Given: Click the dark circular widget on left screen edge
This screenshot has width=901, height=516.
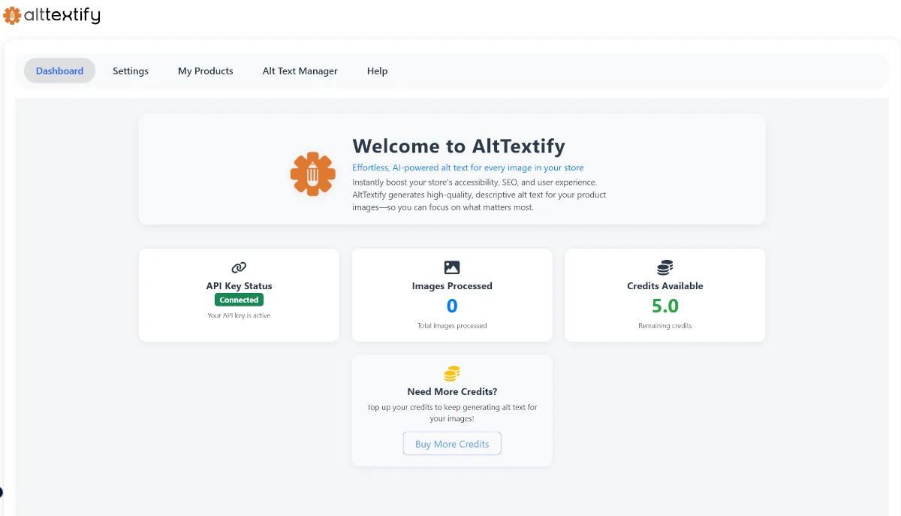Looking at the screenshot, I should (x=2, y=491).
